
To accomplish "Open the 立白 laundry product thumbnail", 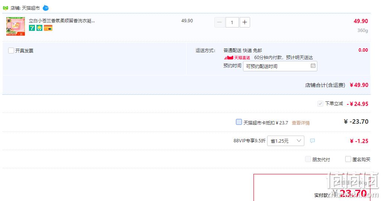I will (x=16, y=26).
